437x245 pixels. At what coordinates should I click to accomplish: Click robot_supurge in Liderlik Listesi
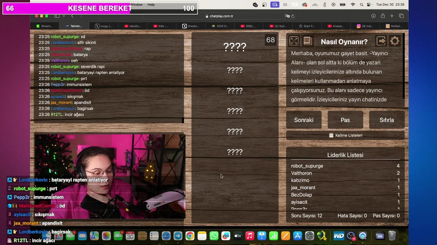pyautogui.click(x=307, y=166)
